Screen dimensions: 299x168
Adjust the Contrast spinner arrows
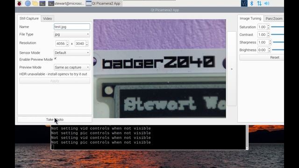(x=268, y=35)
